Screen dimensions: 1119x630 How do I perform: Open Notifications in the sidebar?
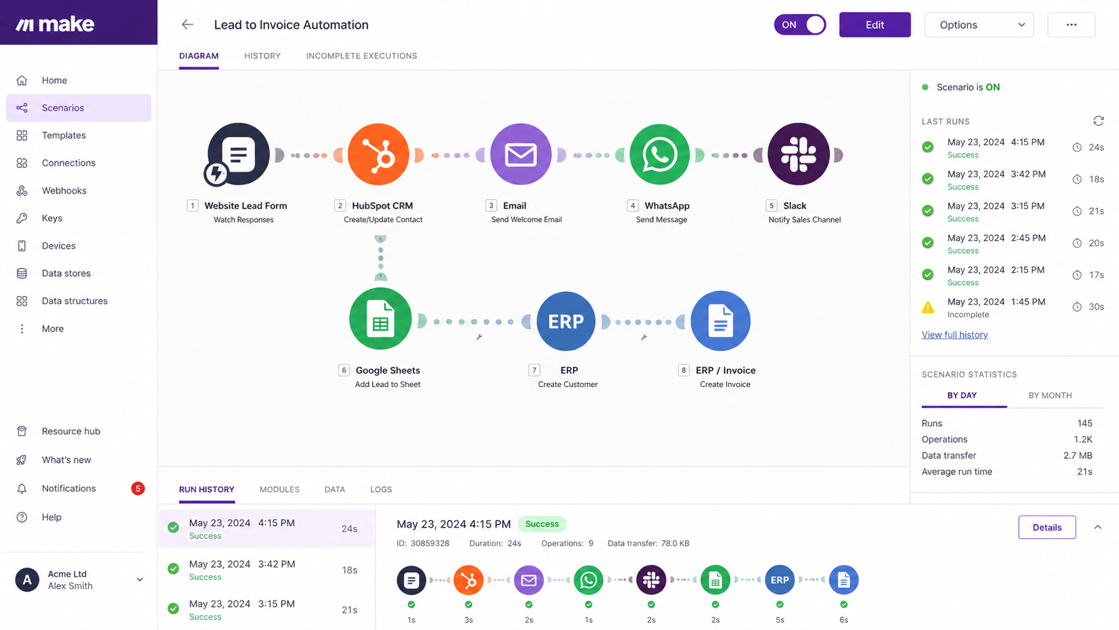tap(78, 489)
